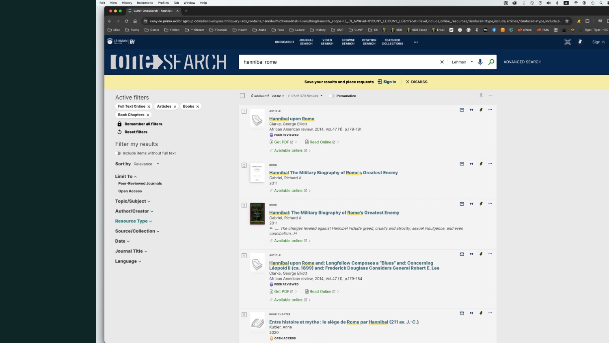609x343 pixels.
Task: Open Journal Search in top navigation
Action: (306, 42)
